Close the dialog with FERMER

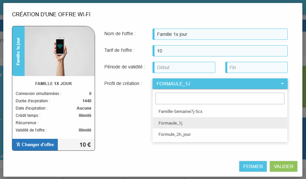coord(253,166)
